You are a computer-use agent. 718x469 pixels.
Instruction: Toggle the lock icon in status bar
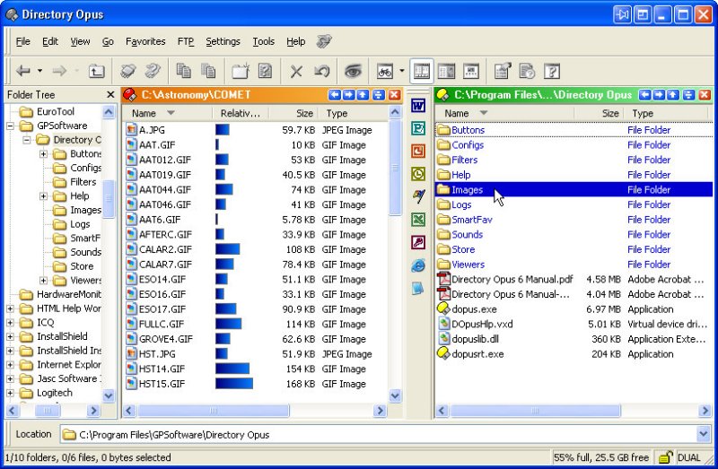click(665, 457)
